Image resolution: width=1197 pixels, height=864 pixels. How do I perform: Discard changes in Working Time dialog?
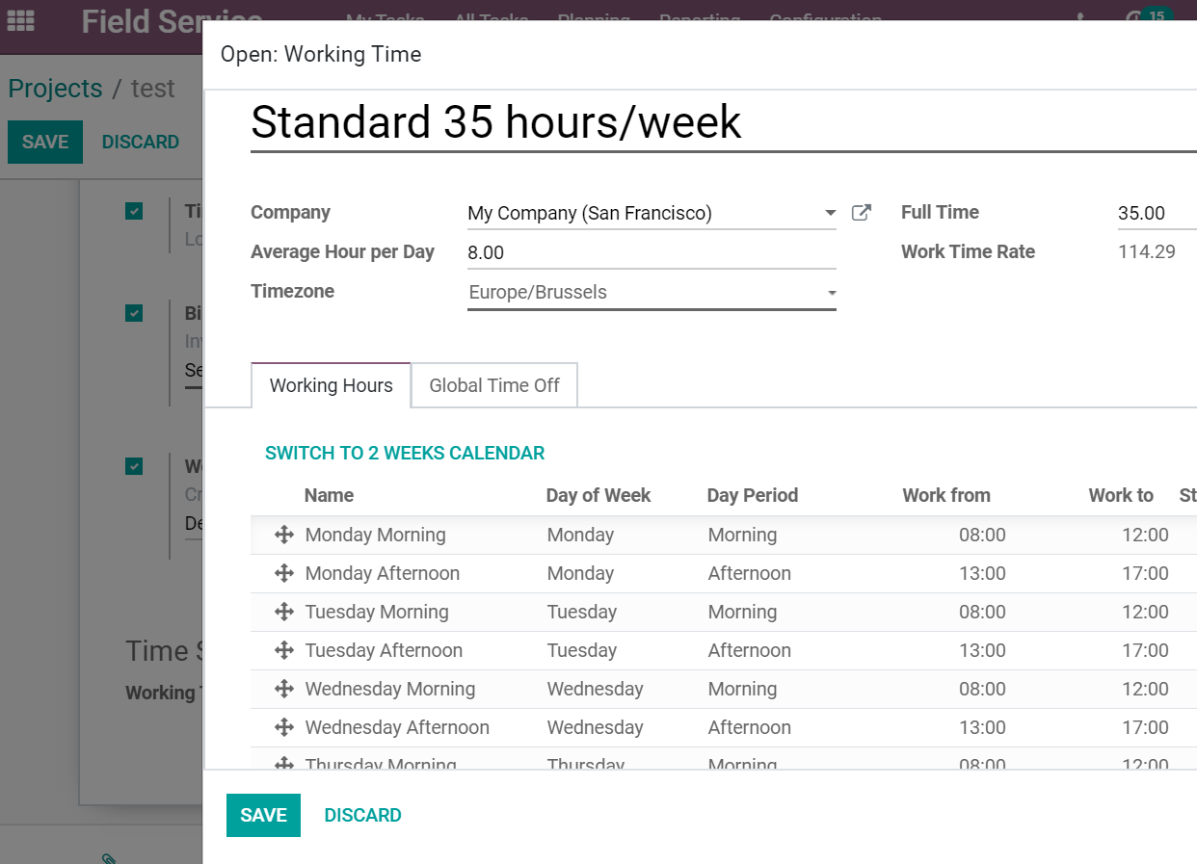pyautogui.click(x=362, y=815)
